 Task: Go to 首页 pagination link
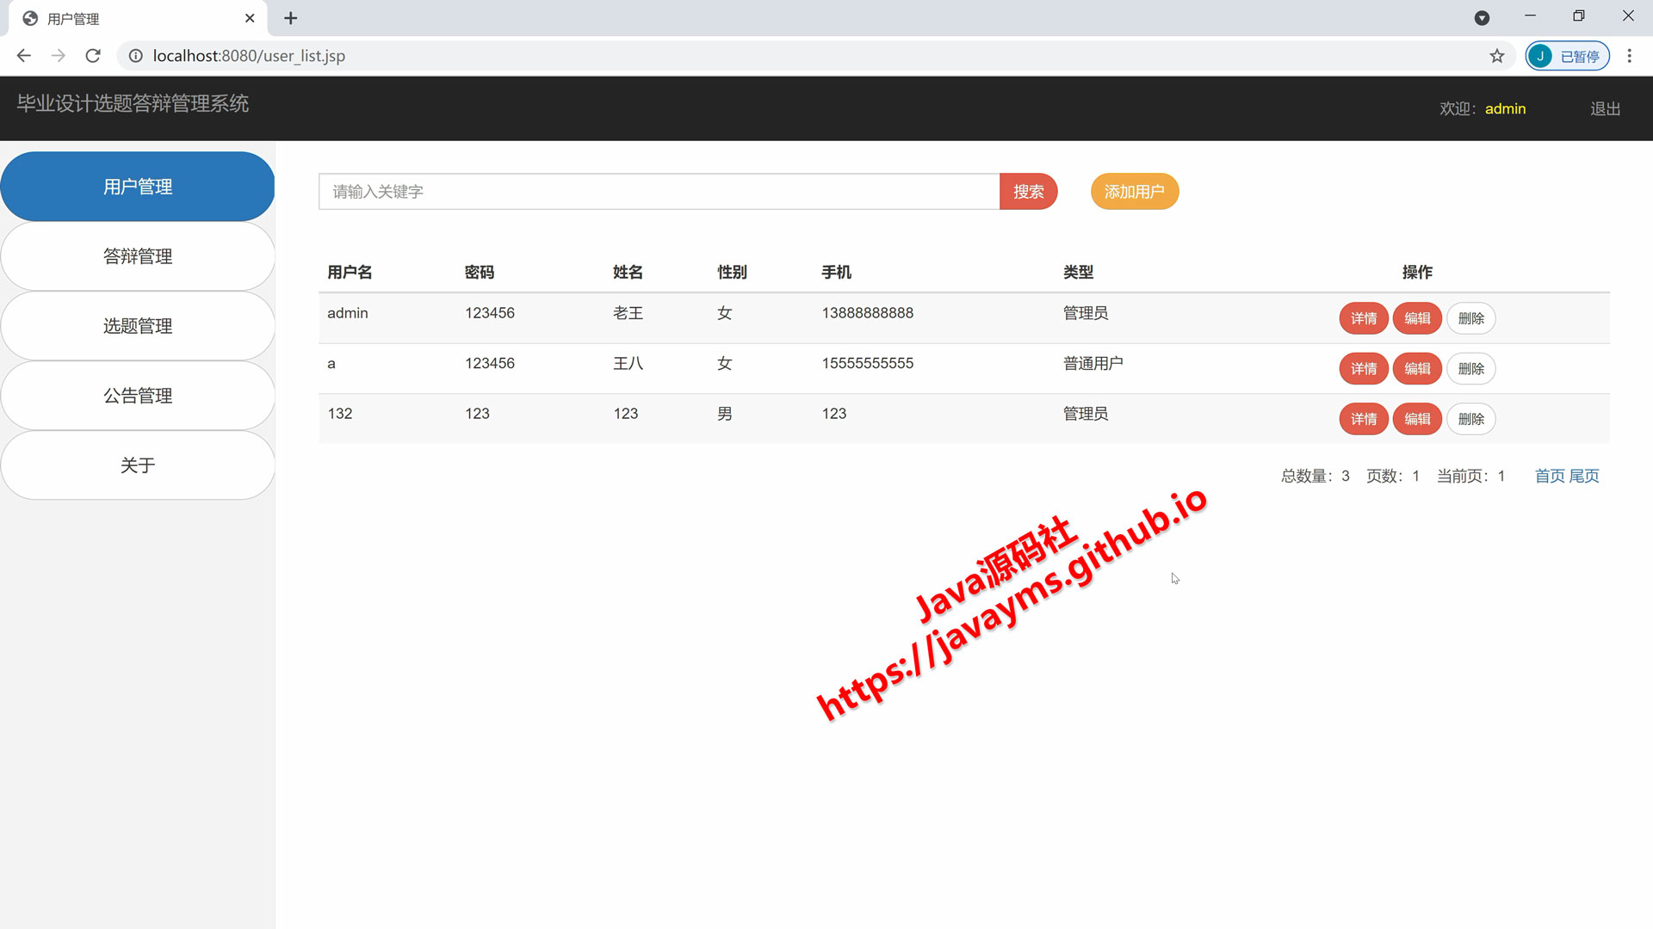(1550, 476)
